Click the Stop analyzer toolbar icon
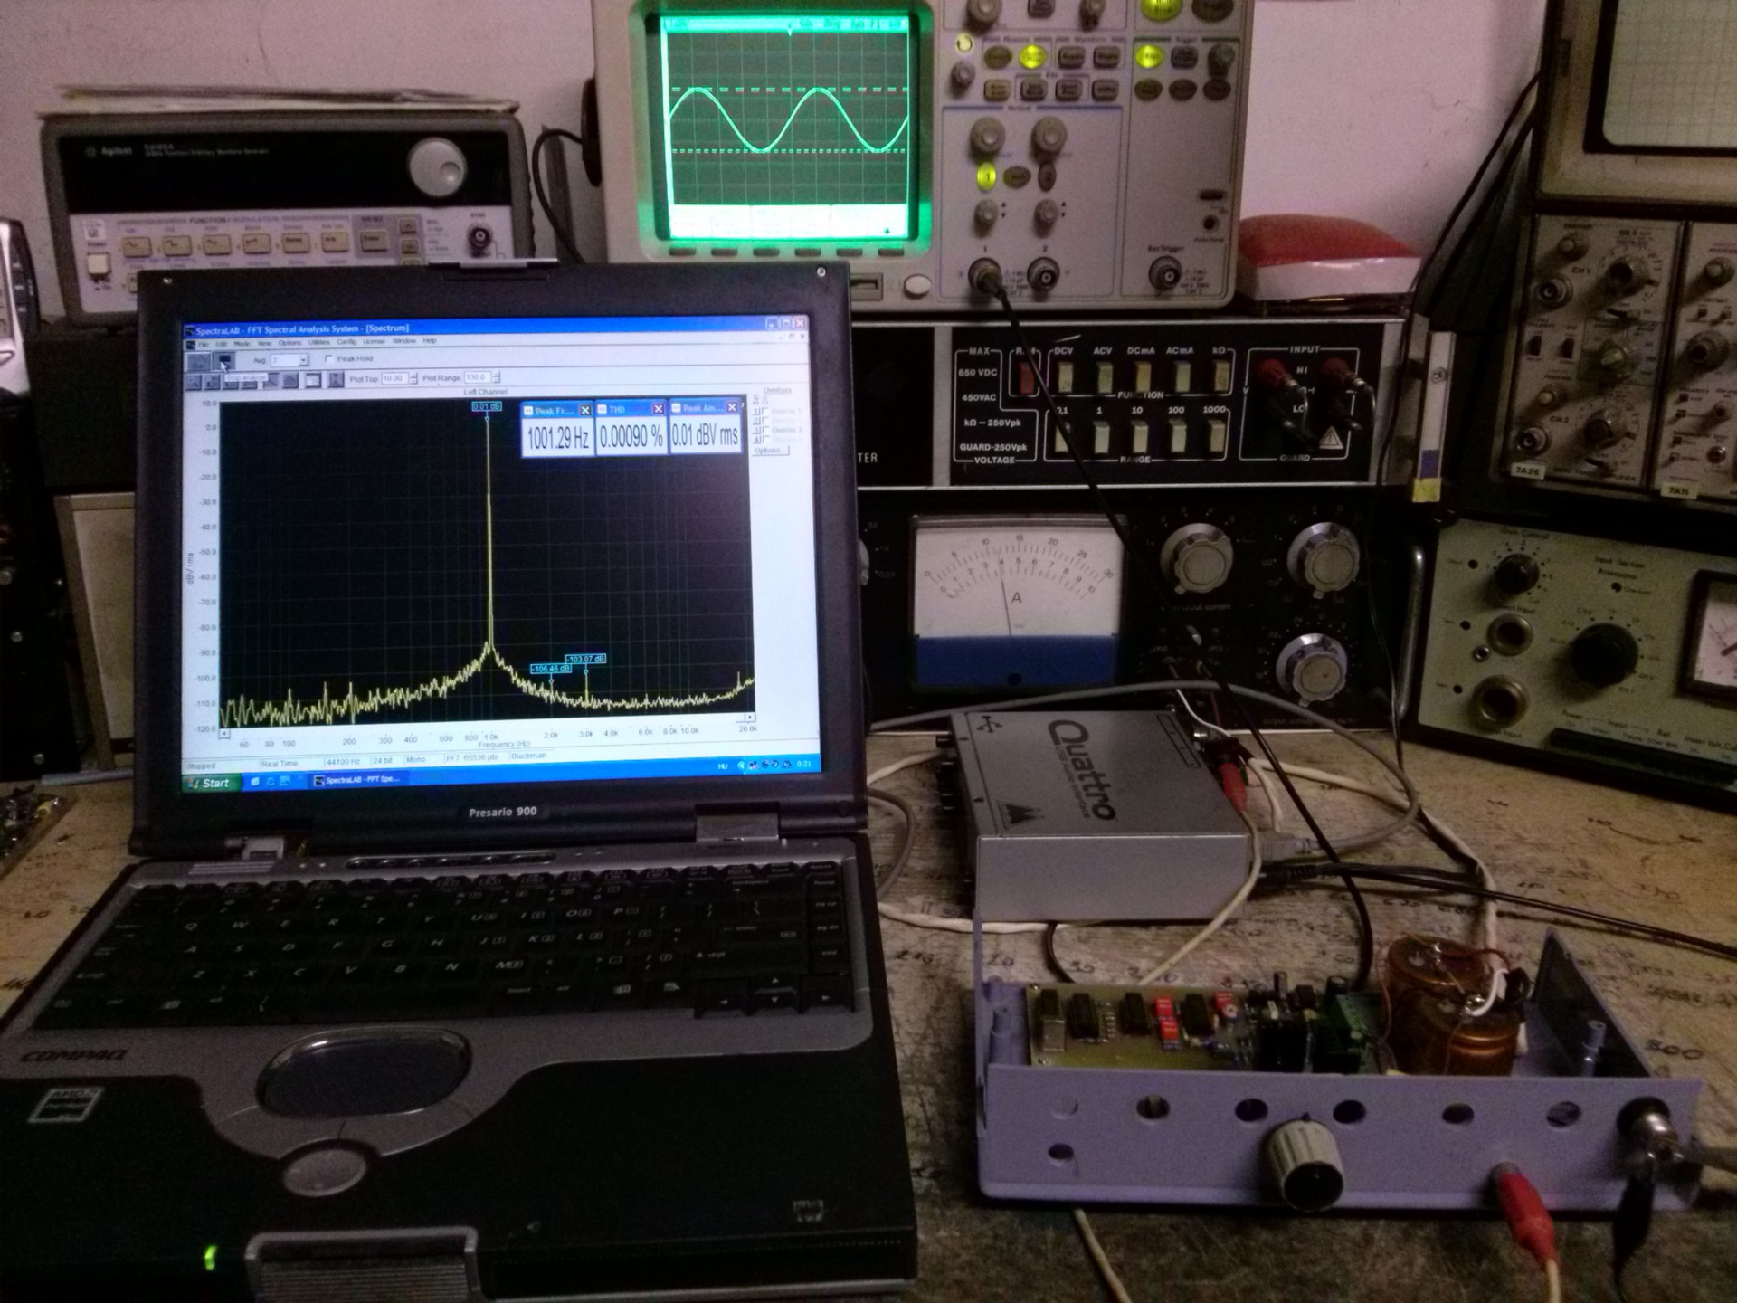Viewport: 1737px width, 1303px height. tap(224, 360)
